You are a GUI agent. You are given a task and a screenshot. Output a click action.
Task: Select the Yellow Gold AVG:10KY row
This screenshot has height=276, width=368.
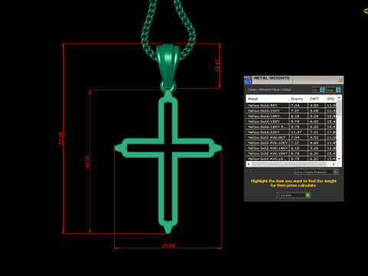pos(291,143)
